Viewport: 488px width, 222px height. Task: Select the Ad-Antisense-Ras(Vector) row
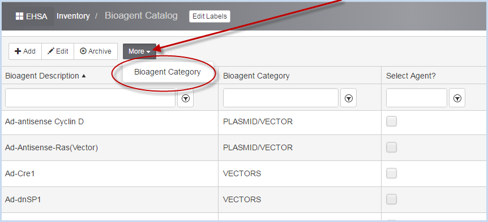click(245, 148)
